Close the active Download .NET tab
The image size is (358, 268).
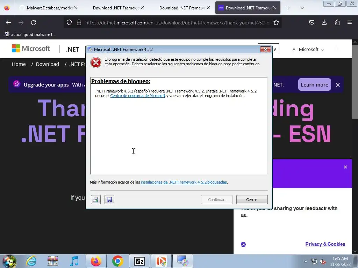pyautogui.click(x=275, y=8)
